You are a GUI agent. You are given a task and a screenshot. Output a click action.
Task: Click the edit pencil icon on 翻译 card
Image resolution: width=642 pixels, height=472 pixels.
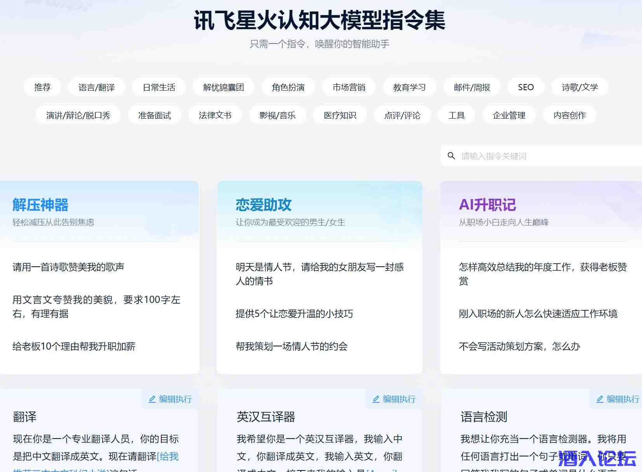(x=152, y=399)
